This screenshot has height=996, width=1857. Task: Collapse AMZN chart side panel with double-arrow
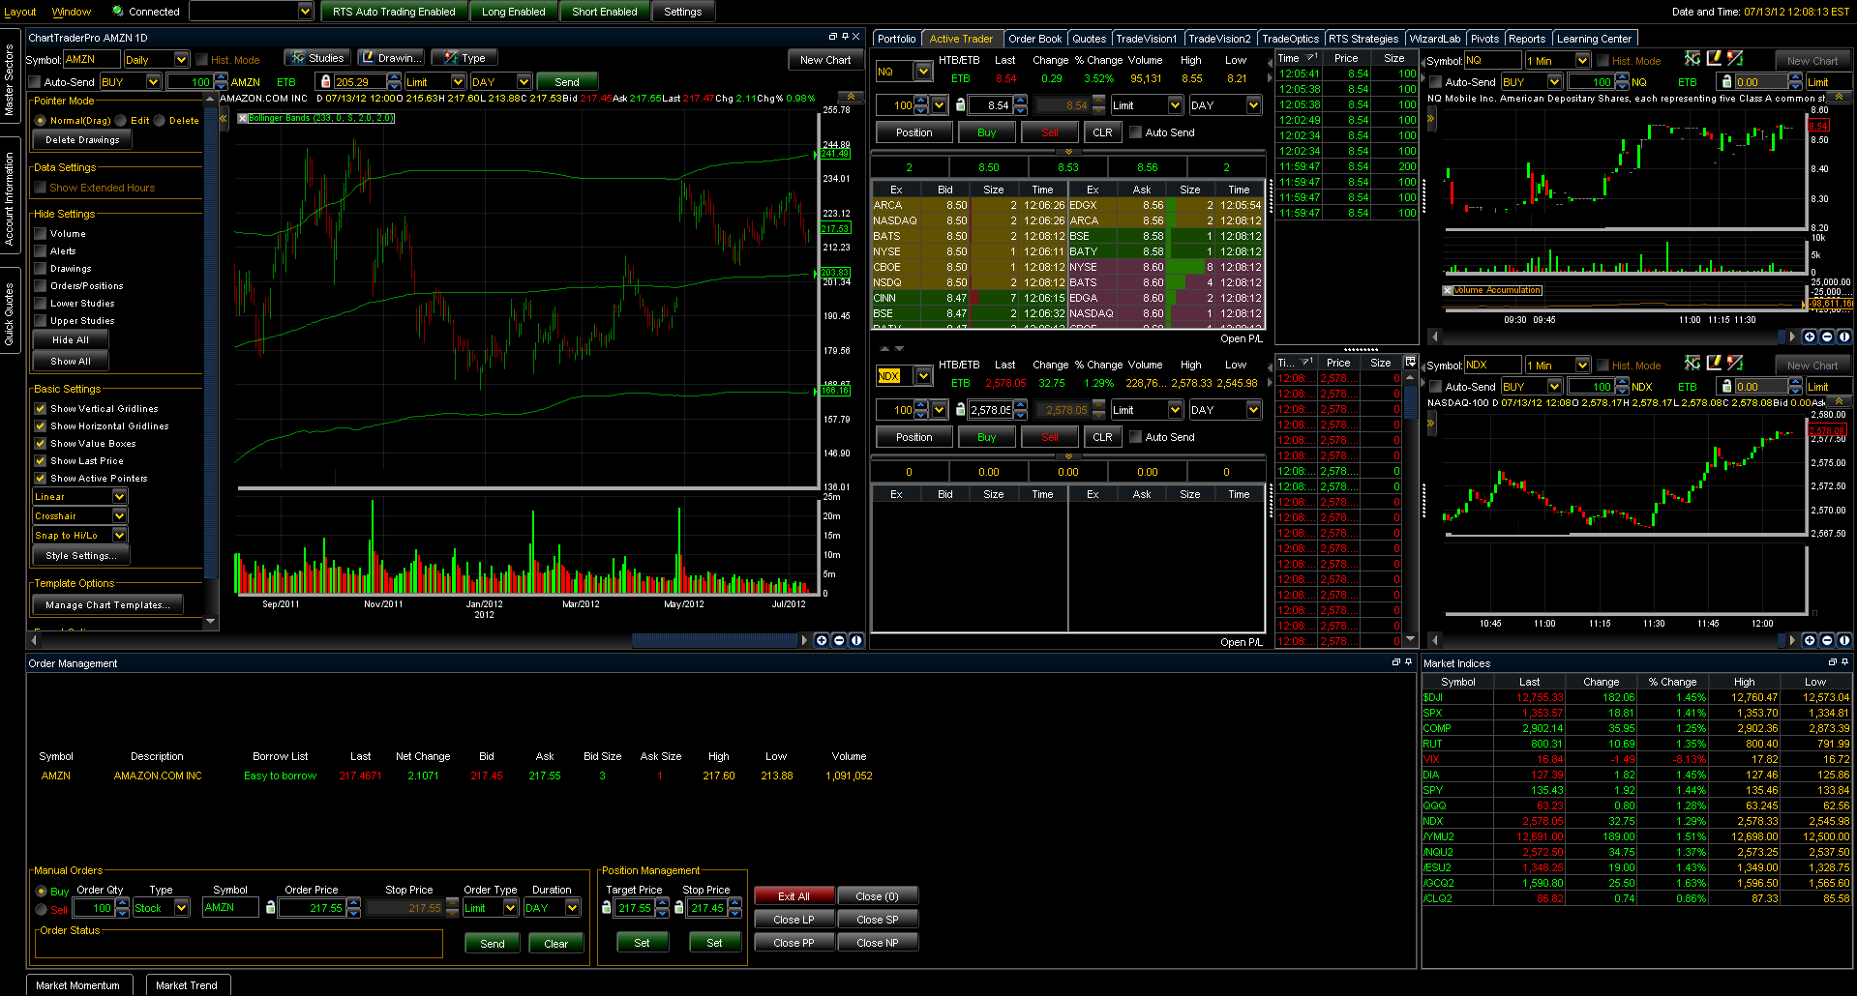point(224,118)
